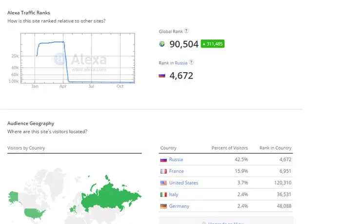This screenshot has width=357, height=224.
Task: Open the Italy country link
Action: [174, 194]
